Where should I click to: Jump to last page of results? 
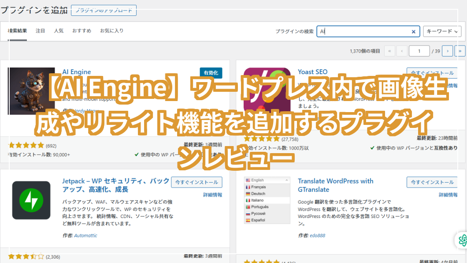[x=460, y=51]
